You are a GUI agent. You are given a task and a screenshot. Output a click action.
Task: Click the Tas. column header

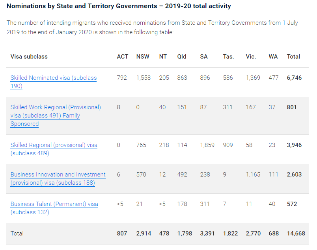point(228,57)
